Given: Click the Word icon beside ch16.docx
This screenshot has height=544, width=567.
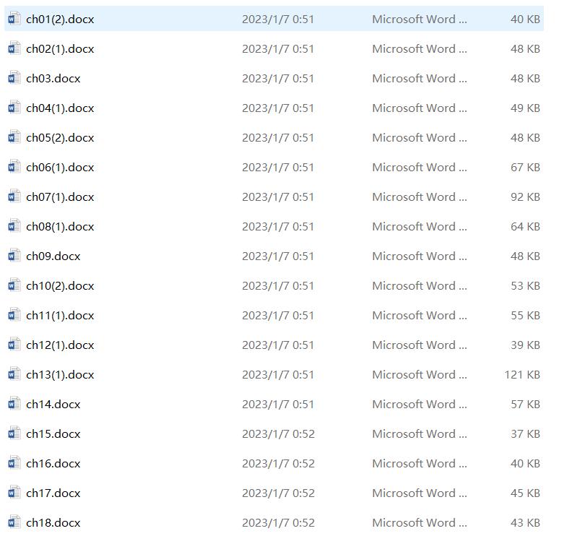Looking at the screenshot, I should coord(14,463).
